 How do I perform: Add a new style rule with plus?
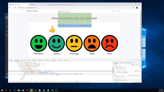(x=139, y=65)
